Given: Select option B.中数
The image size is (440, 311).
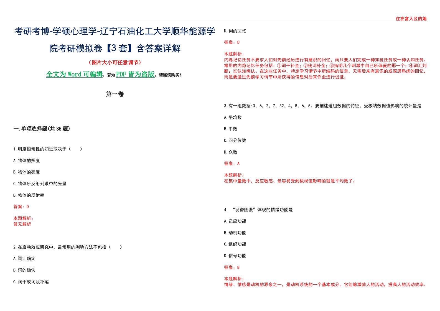Looking at the screenshot, I should pyautogui.click(x=231, y=129).
